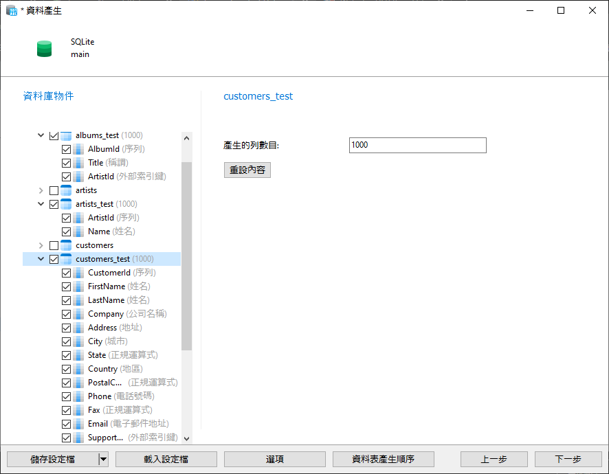This screenshot has height=474, width=609.
Task: Click the application icon in the title bar
Action: [11, 10]
